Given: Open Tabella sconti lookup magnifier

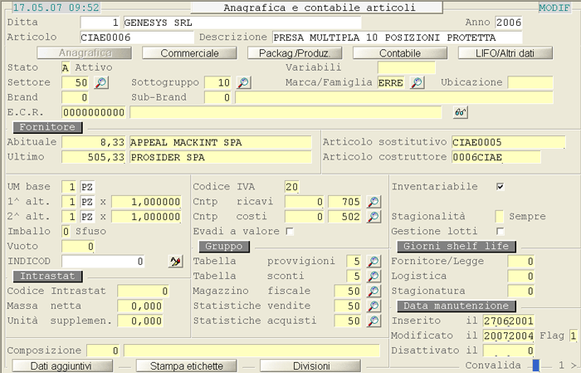Looking at the screenshot, I should coord(373,277).
